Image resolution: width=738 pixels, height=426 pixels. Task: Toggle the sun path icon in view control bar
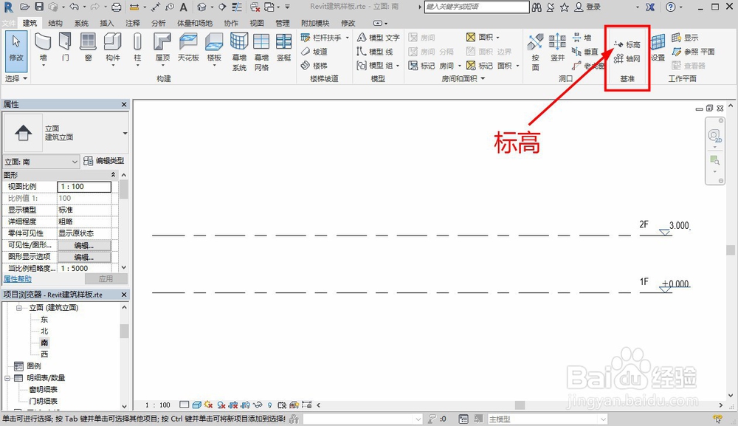coord(209,405)
